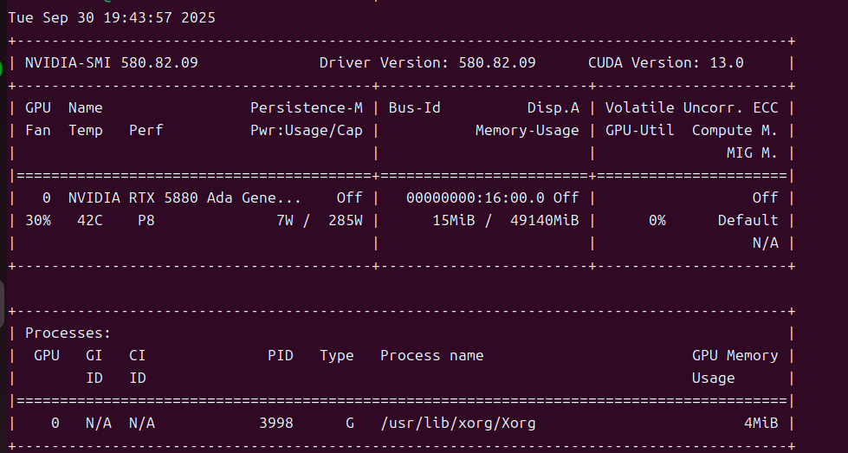Click GPU name 'NVIDIA RTX 5880 Ada Gene...'
The image size is (848, 453).
point(185,197)
